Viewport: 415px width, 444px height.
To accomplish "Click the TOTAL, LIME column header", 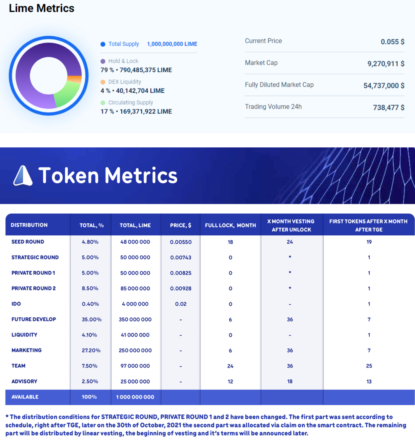I will (x=135, y=225).
